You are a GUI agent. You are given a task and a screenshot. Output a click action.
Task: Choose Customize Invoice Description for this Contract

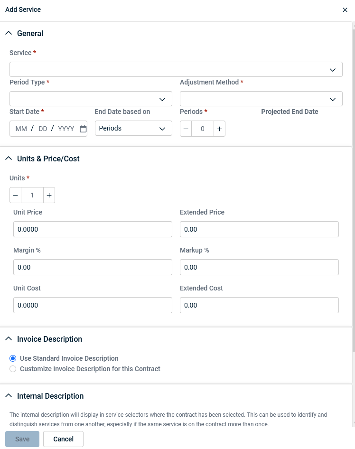click(x=13, y=369)
